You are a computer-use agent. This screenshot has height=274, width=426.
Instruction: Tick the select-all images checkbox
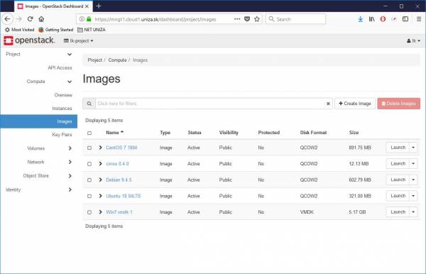pos(89,133)
